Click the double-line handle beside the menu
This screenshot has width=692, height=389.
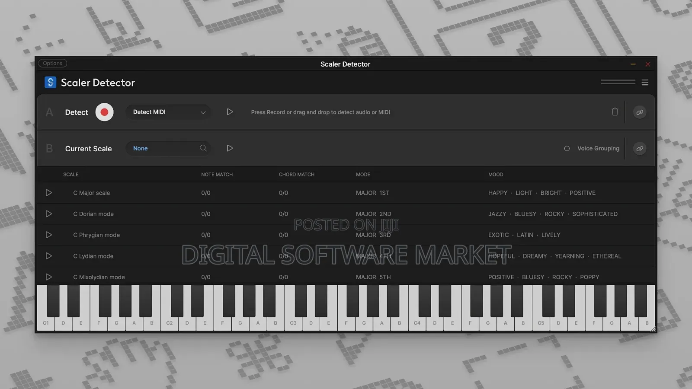[x=618, y=82]
